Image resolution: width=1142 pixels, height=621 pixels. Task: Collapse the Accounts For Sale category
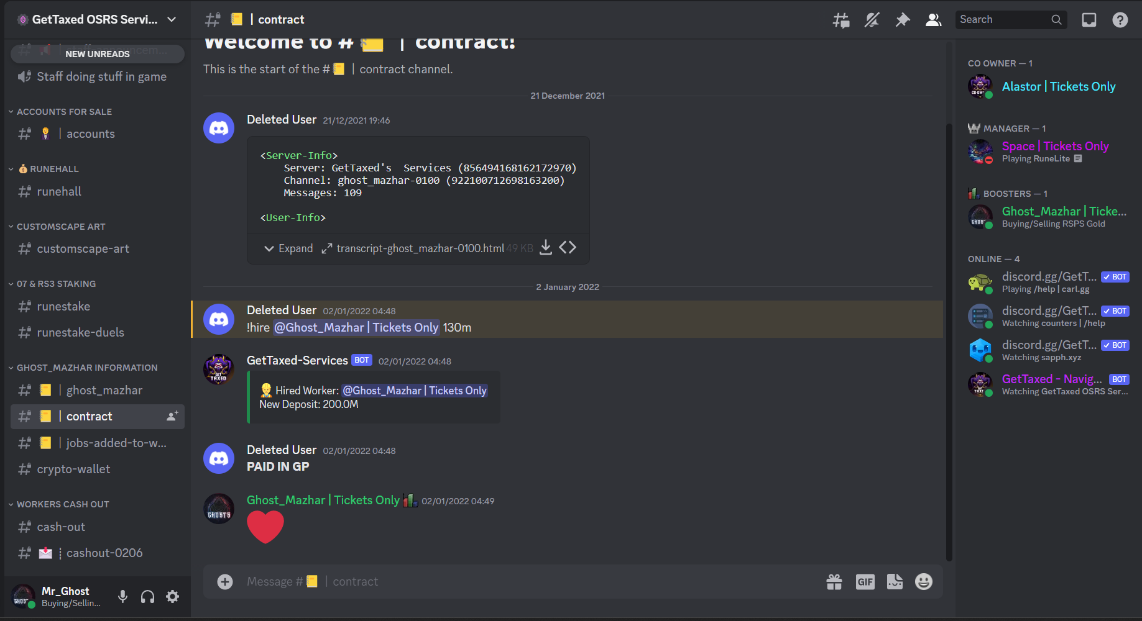pyautogui.click(x=60, y=112)
